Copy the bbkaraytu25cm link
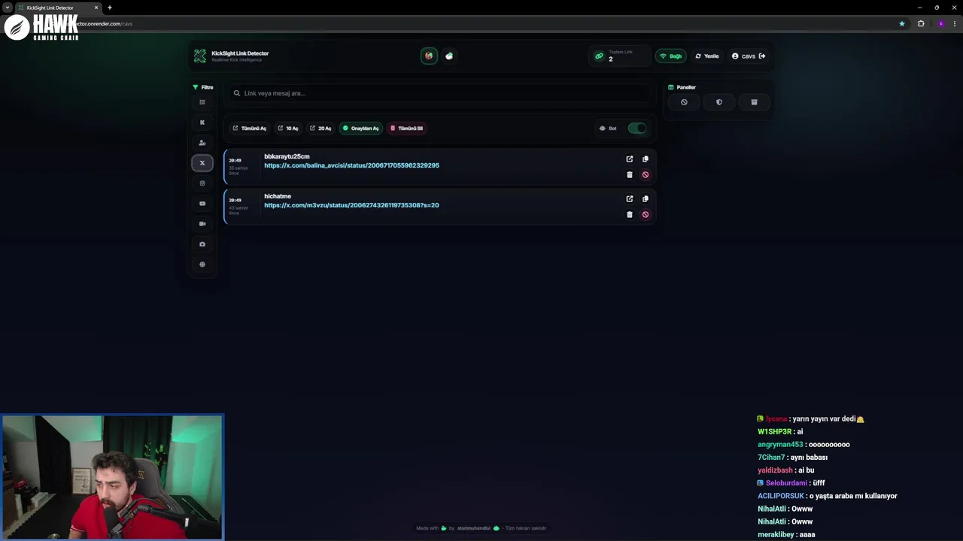This screenshot has width=963, height=541. [x=646, y=159]
